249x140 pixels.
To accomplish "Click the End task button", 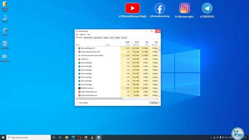I will tap(154, 103).
